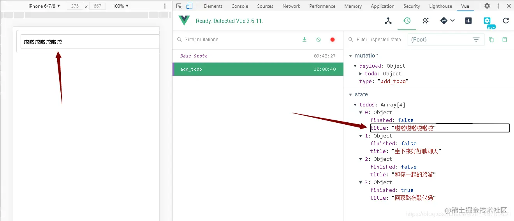Click finished: true value
This screenshot has width=514, height=221.
tap(407, 190)
